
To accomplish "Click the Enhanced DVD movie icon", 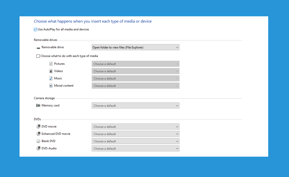I will coord(38,134).
